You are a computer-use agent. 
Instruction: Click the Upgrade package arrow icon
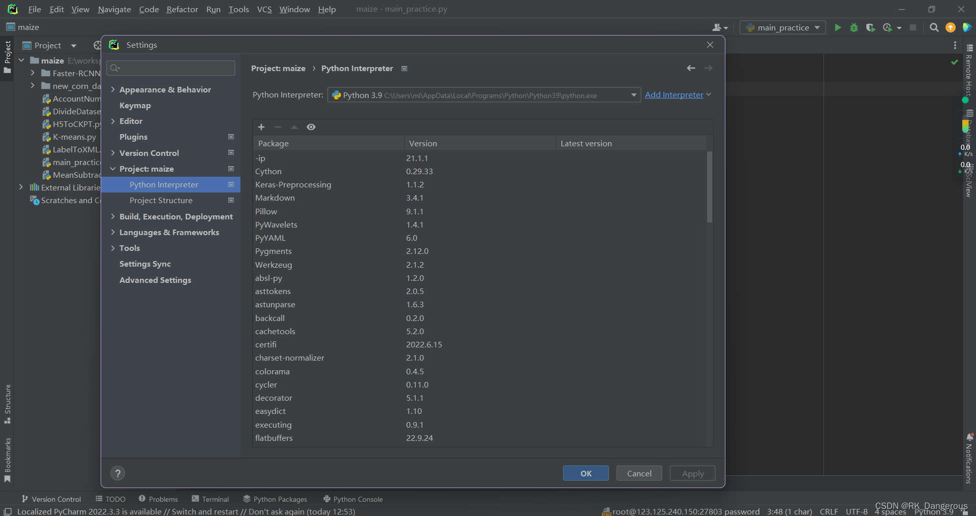[x=294, y=127]
